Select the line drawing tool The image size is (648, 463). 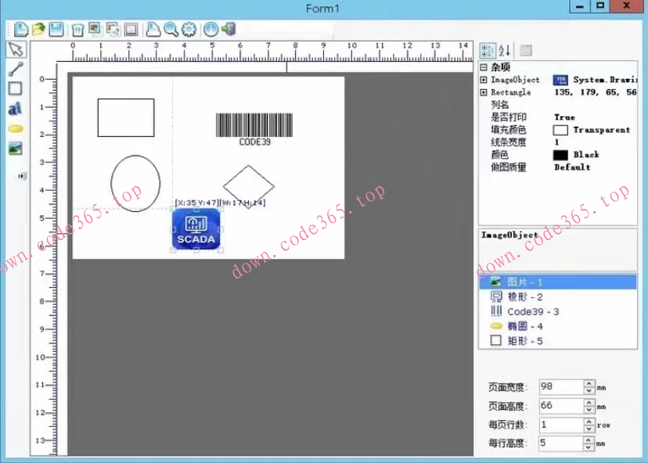(16, 69)
